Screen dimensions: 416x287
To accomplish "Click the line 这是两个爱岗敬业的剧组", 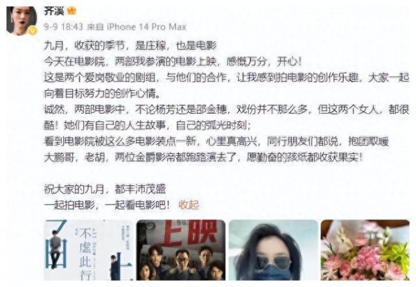I will [227, 78].
